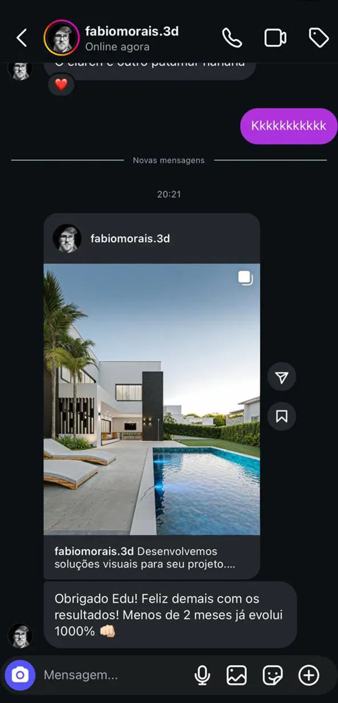The height and width of the screenshot is (703, 338).
Task: Open the shared house pool post image
Action: click(152, 399)
